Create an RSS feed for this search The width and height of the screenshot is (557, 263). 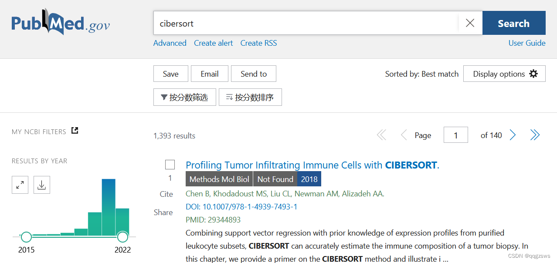(258, 43)
